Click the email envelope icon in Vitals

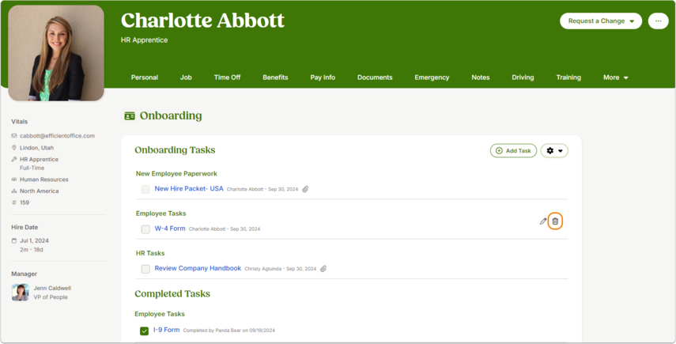(x=14, y=136)
